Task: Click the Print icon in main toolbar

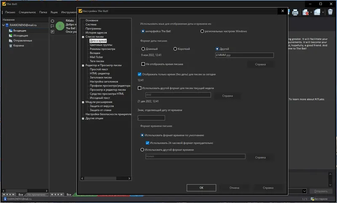Action: click(x=295, y=12)
